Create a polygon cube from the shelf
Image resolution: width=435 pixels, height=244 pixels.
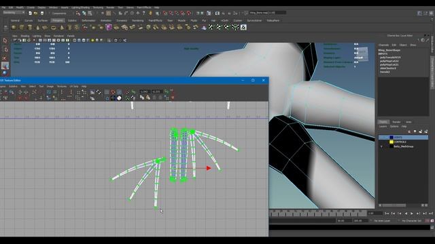(21, 27)
